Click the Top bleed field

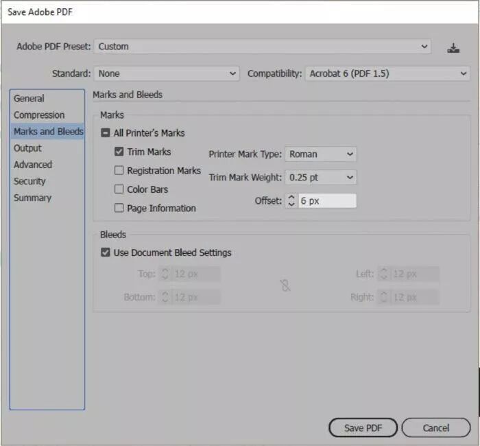pyautogui.click(x=196, y=274)
